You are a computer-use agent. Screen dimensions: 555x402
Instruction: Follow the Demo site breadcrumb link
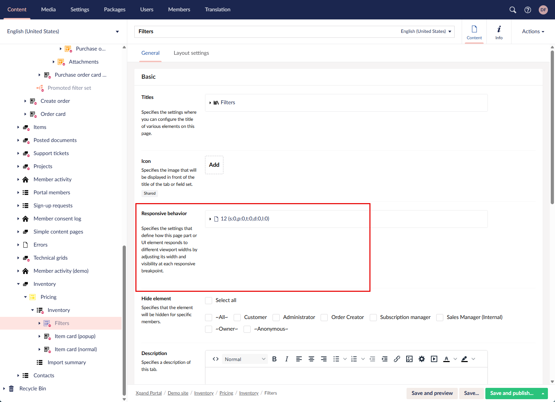coord(178,393)
